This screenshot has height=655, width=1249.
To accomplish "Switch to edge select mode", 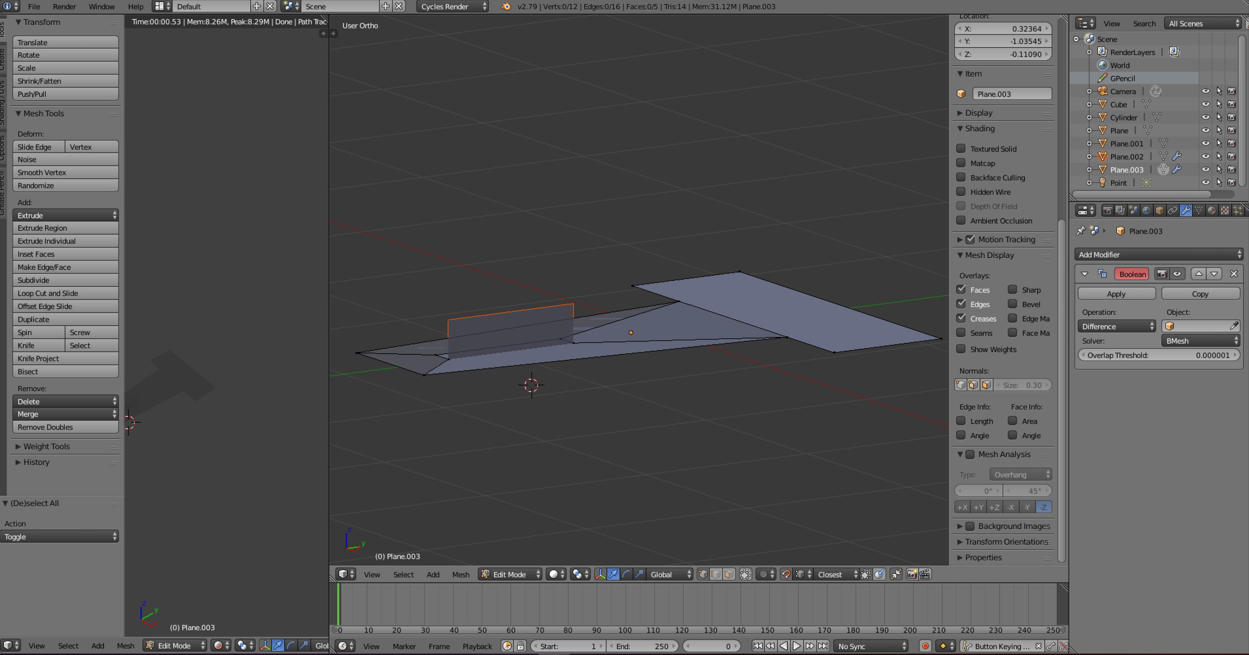I will click(x=716, y=575).
